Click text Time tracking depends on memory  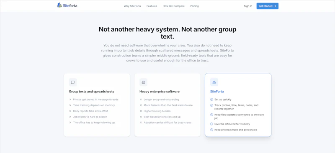[94, 105]
